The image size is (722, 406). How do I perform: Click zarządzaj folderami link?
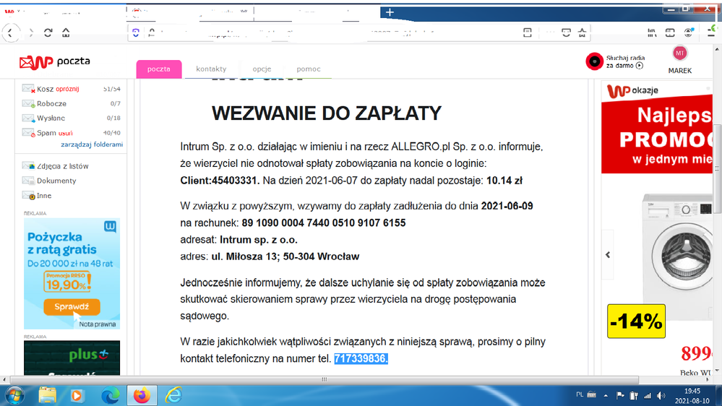92,144
